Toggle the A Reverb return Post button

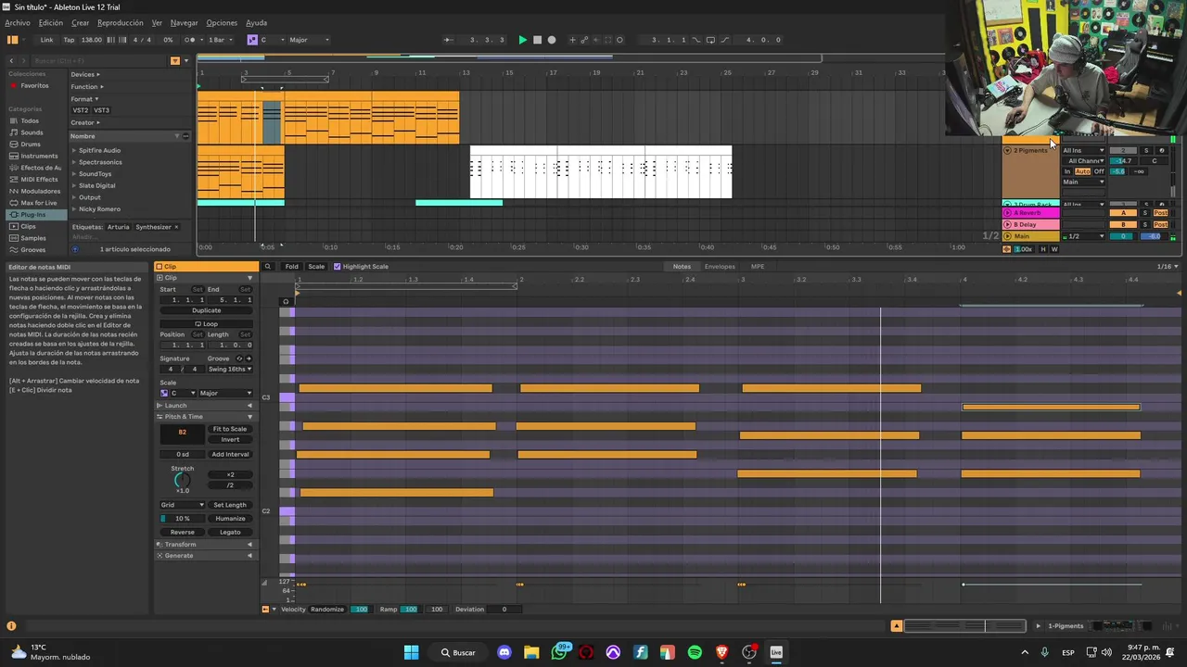pyautogui.click(x=1160, y=212)
